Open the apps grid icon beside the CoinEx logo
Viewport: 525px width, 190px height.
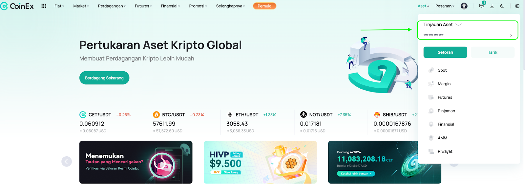coord(44,6)
